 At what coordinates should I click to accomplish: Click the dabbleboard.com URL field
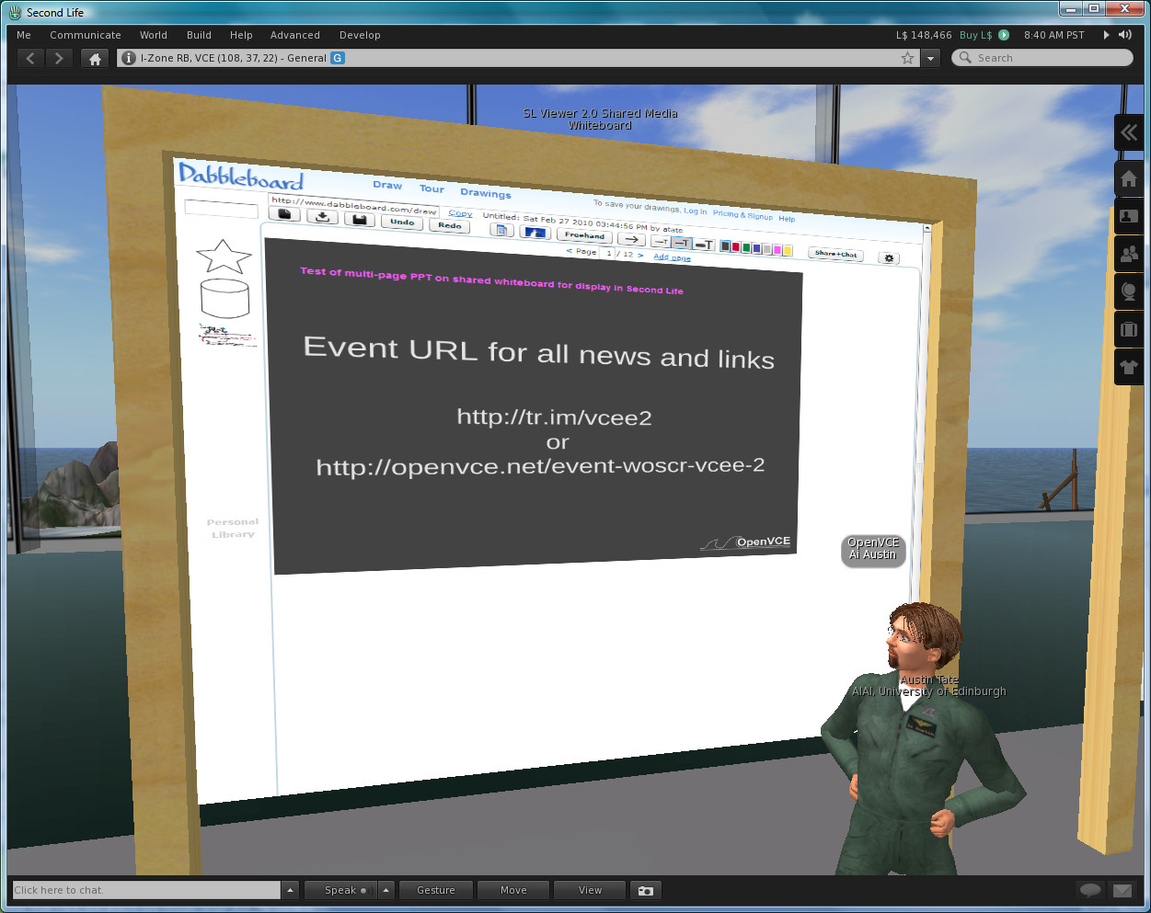point(354,206)
